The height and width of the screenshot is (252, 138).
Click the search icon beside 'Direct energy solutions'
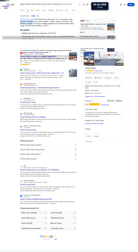[46, 213]
